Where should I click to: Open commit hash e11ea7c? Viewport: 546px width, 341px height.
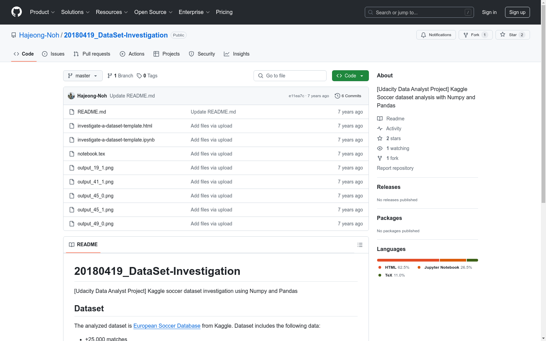297,96
